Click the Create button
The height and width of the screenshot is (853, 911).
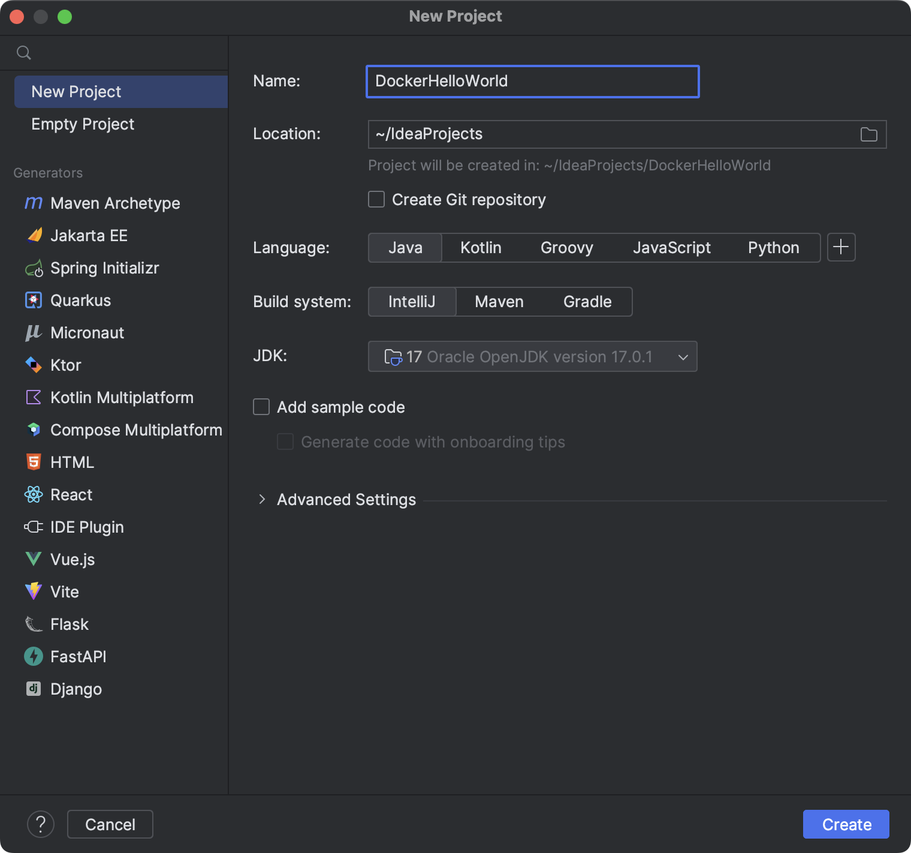click(x=846, y=824)
